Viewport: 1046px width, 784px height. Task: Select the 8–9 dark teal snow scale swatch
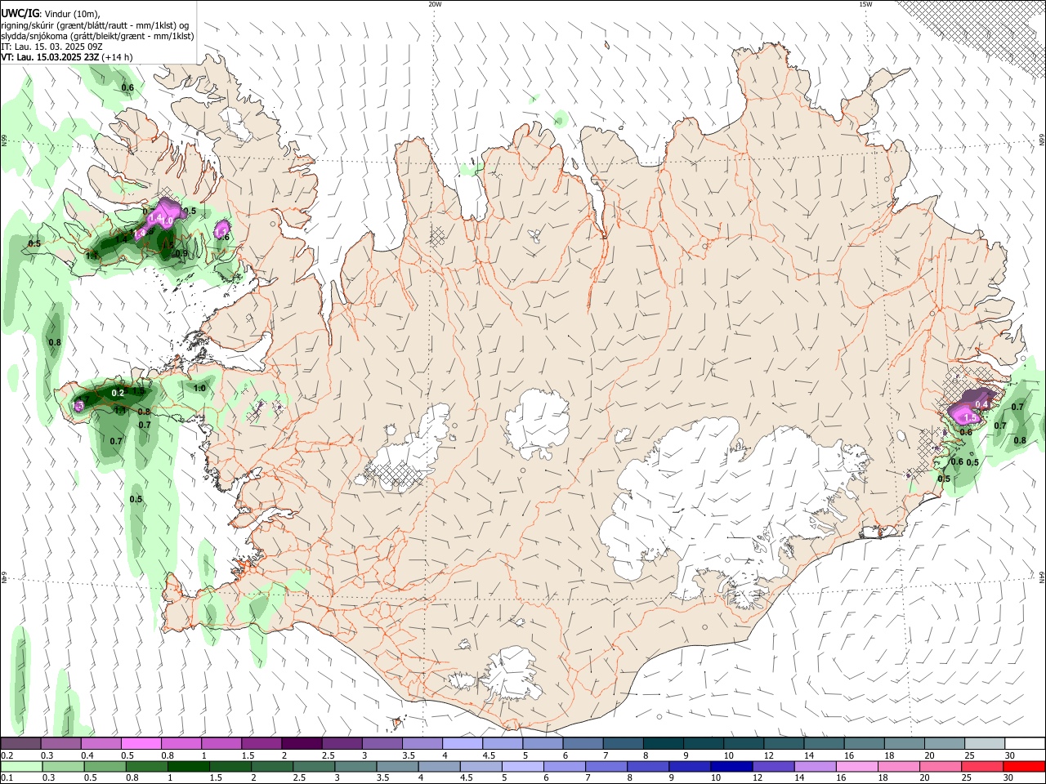(663, 743)
